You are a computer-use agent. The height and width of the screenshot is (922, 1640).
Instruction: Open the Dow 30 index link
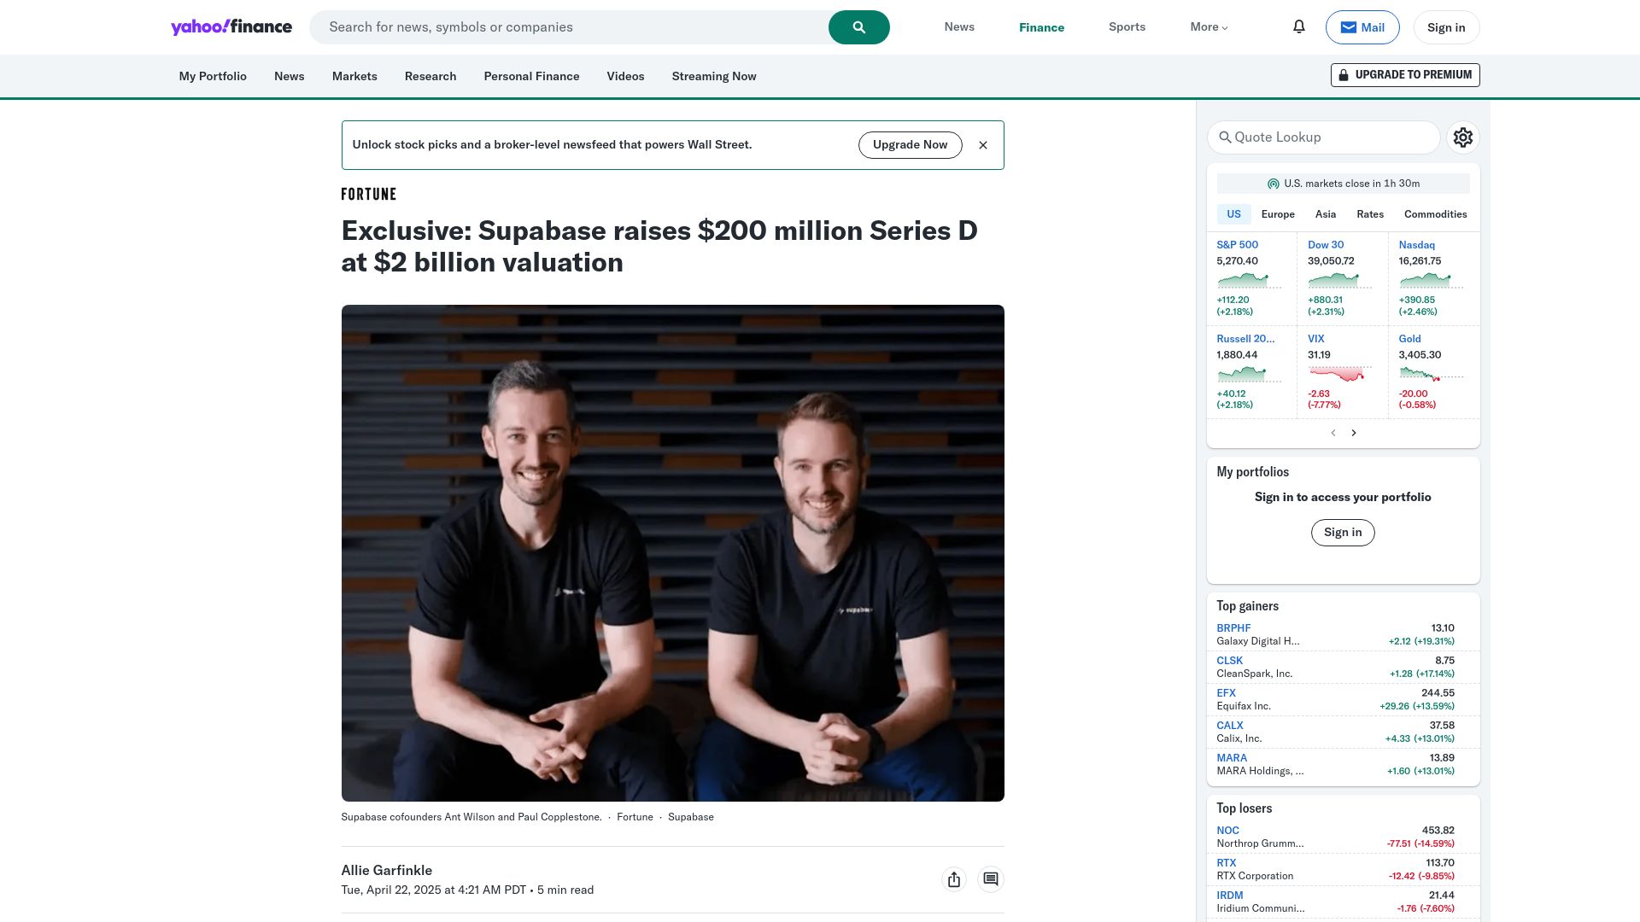click(1326, 245)
